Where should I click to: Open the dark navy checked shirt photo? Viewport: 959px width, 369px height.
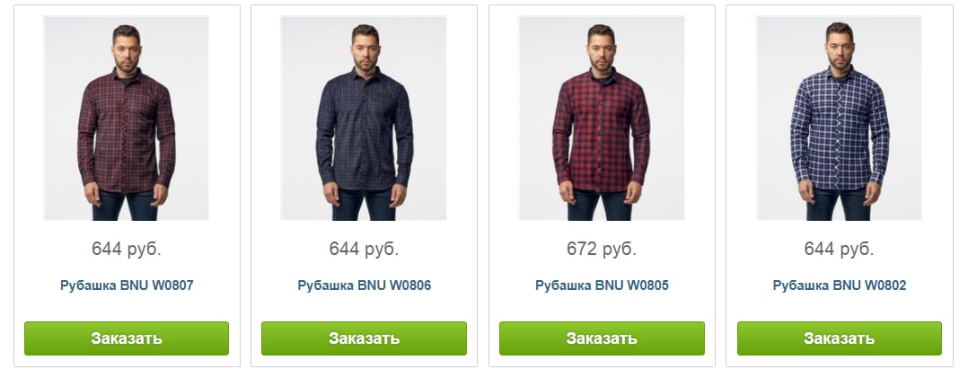click(364, 118)
